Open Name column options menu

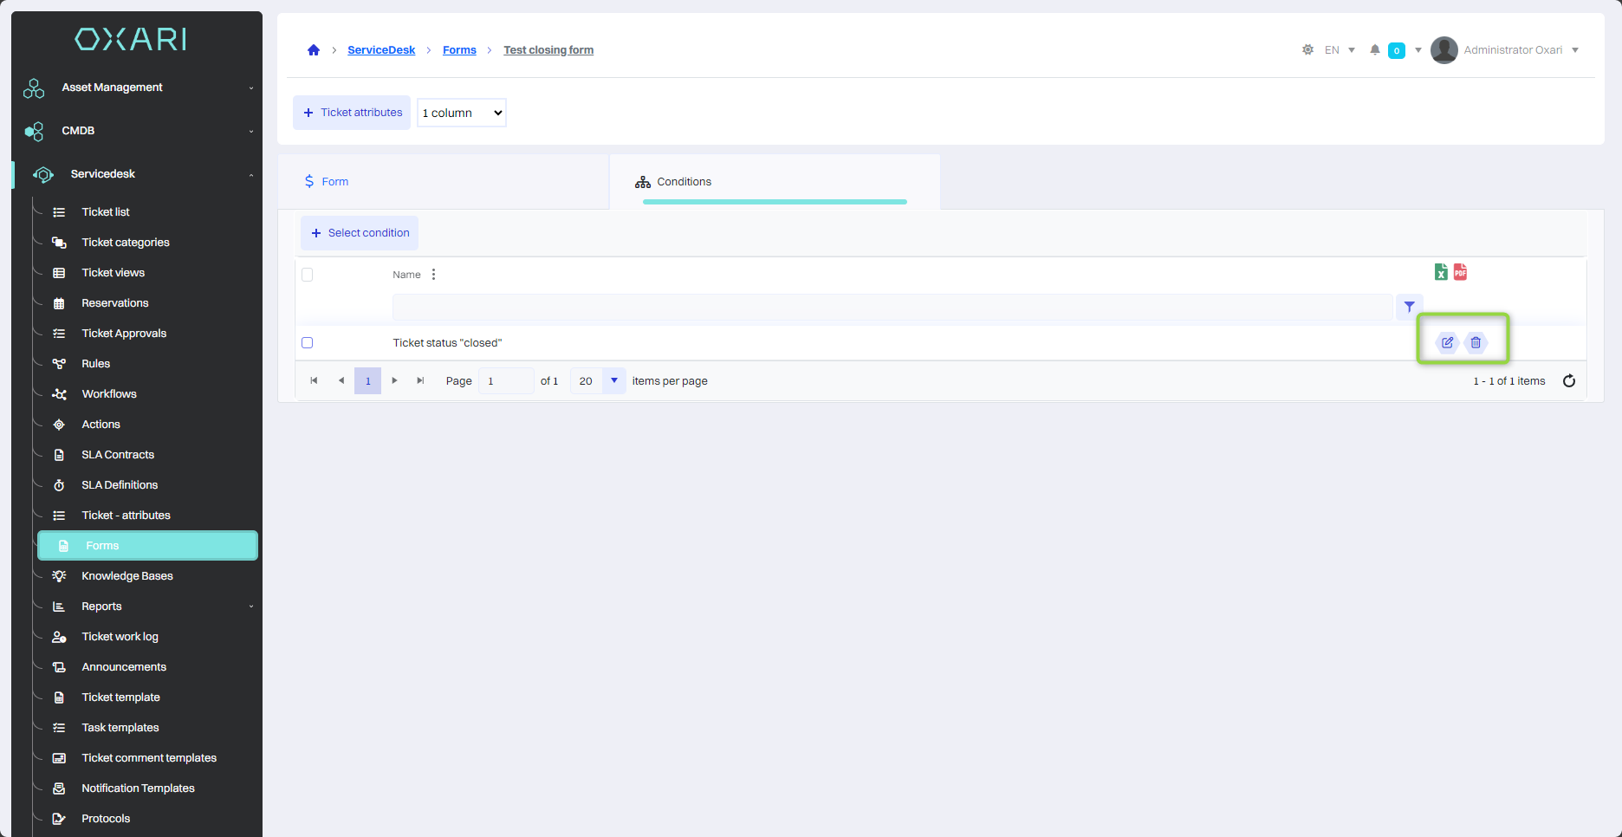[x=433, y=275]
